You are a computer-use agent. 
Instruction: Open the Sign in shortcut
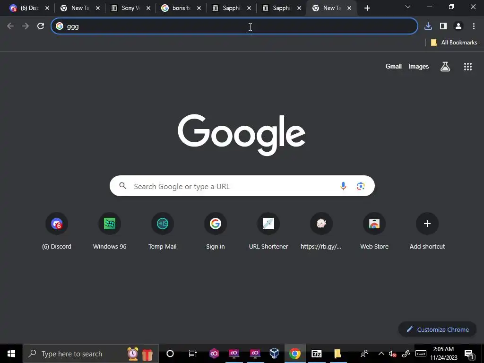[x=216, y=231]
